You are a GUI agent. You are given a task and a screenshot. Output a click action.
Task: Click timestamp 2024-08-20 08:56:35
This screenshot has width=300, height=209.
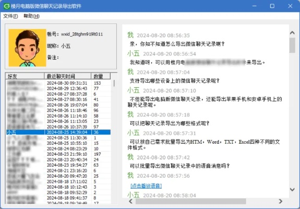[163, 36]
